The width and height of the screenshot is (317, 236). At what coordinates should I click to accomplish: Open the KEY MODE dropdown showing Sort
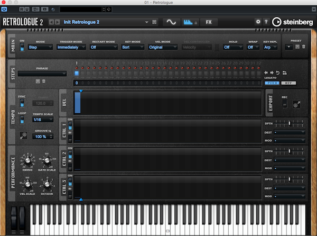133,47
